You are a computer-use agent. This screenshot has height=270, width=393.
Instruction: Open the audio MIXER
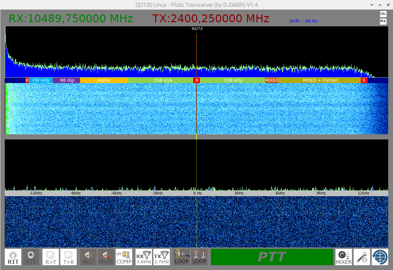point(344,257)
